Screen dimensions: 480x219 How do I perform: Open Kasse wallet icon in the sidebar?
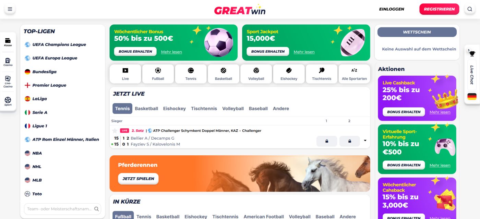pyautogui.click(x=8, y=42)
